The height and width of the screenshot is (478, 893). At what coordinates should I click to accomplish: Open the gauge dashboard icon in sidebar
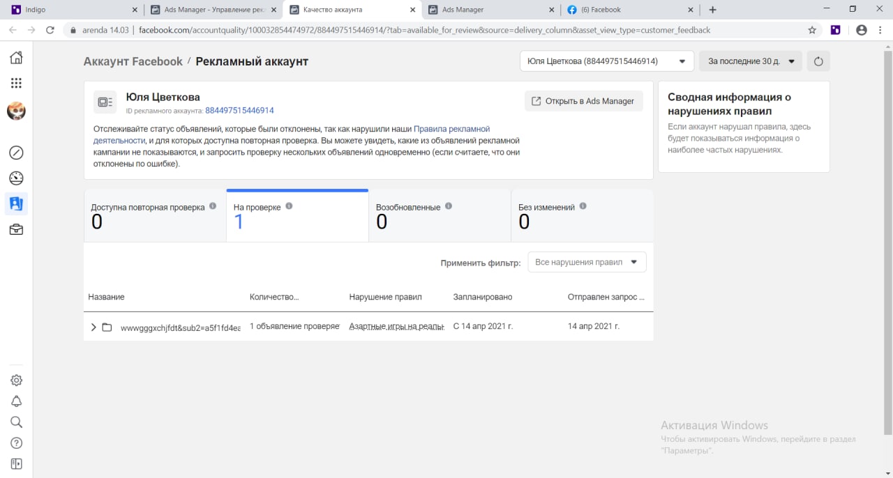[16, 178]
